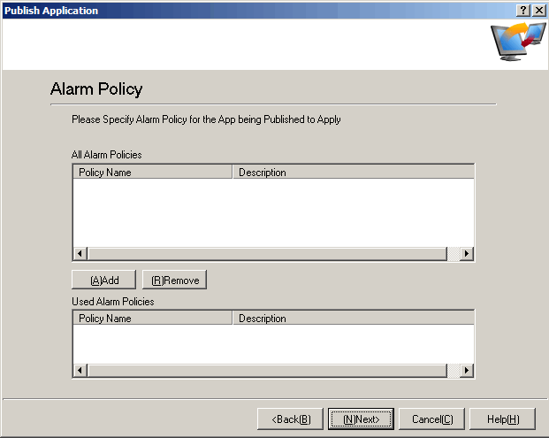
Task: Click Description header in All Alarm Policies
Action: tap(352, 173)
